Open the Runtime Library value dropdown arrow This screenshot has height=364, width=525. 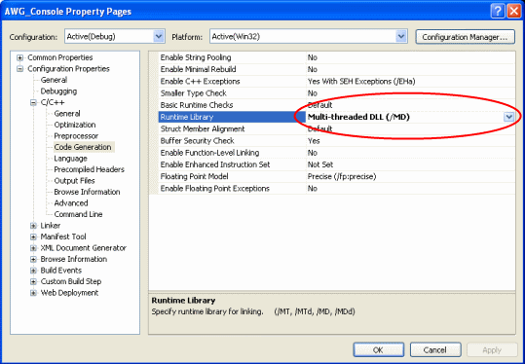click(x=508, y=117)
